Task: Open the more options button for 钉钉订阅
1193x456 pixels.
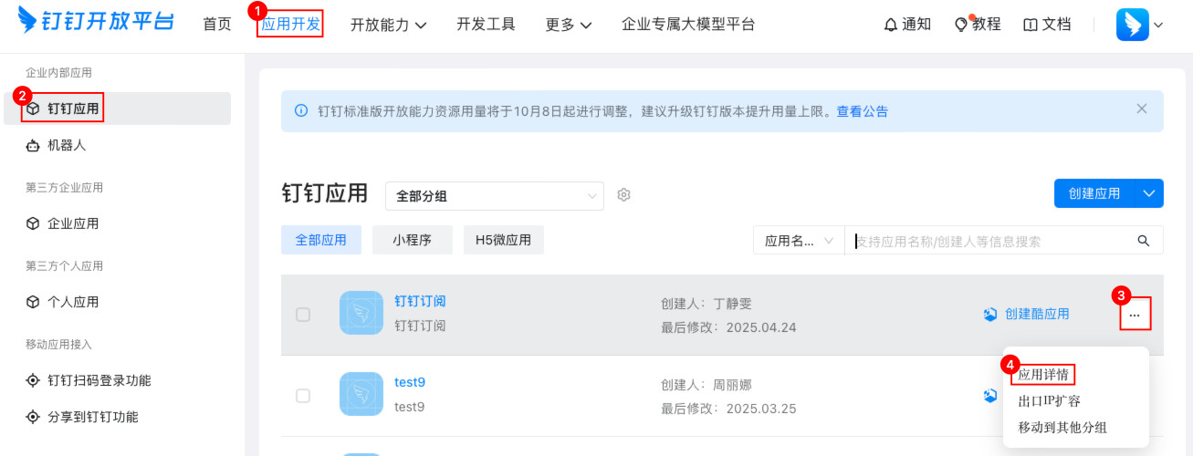Action: point(1135,314)
